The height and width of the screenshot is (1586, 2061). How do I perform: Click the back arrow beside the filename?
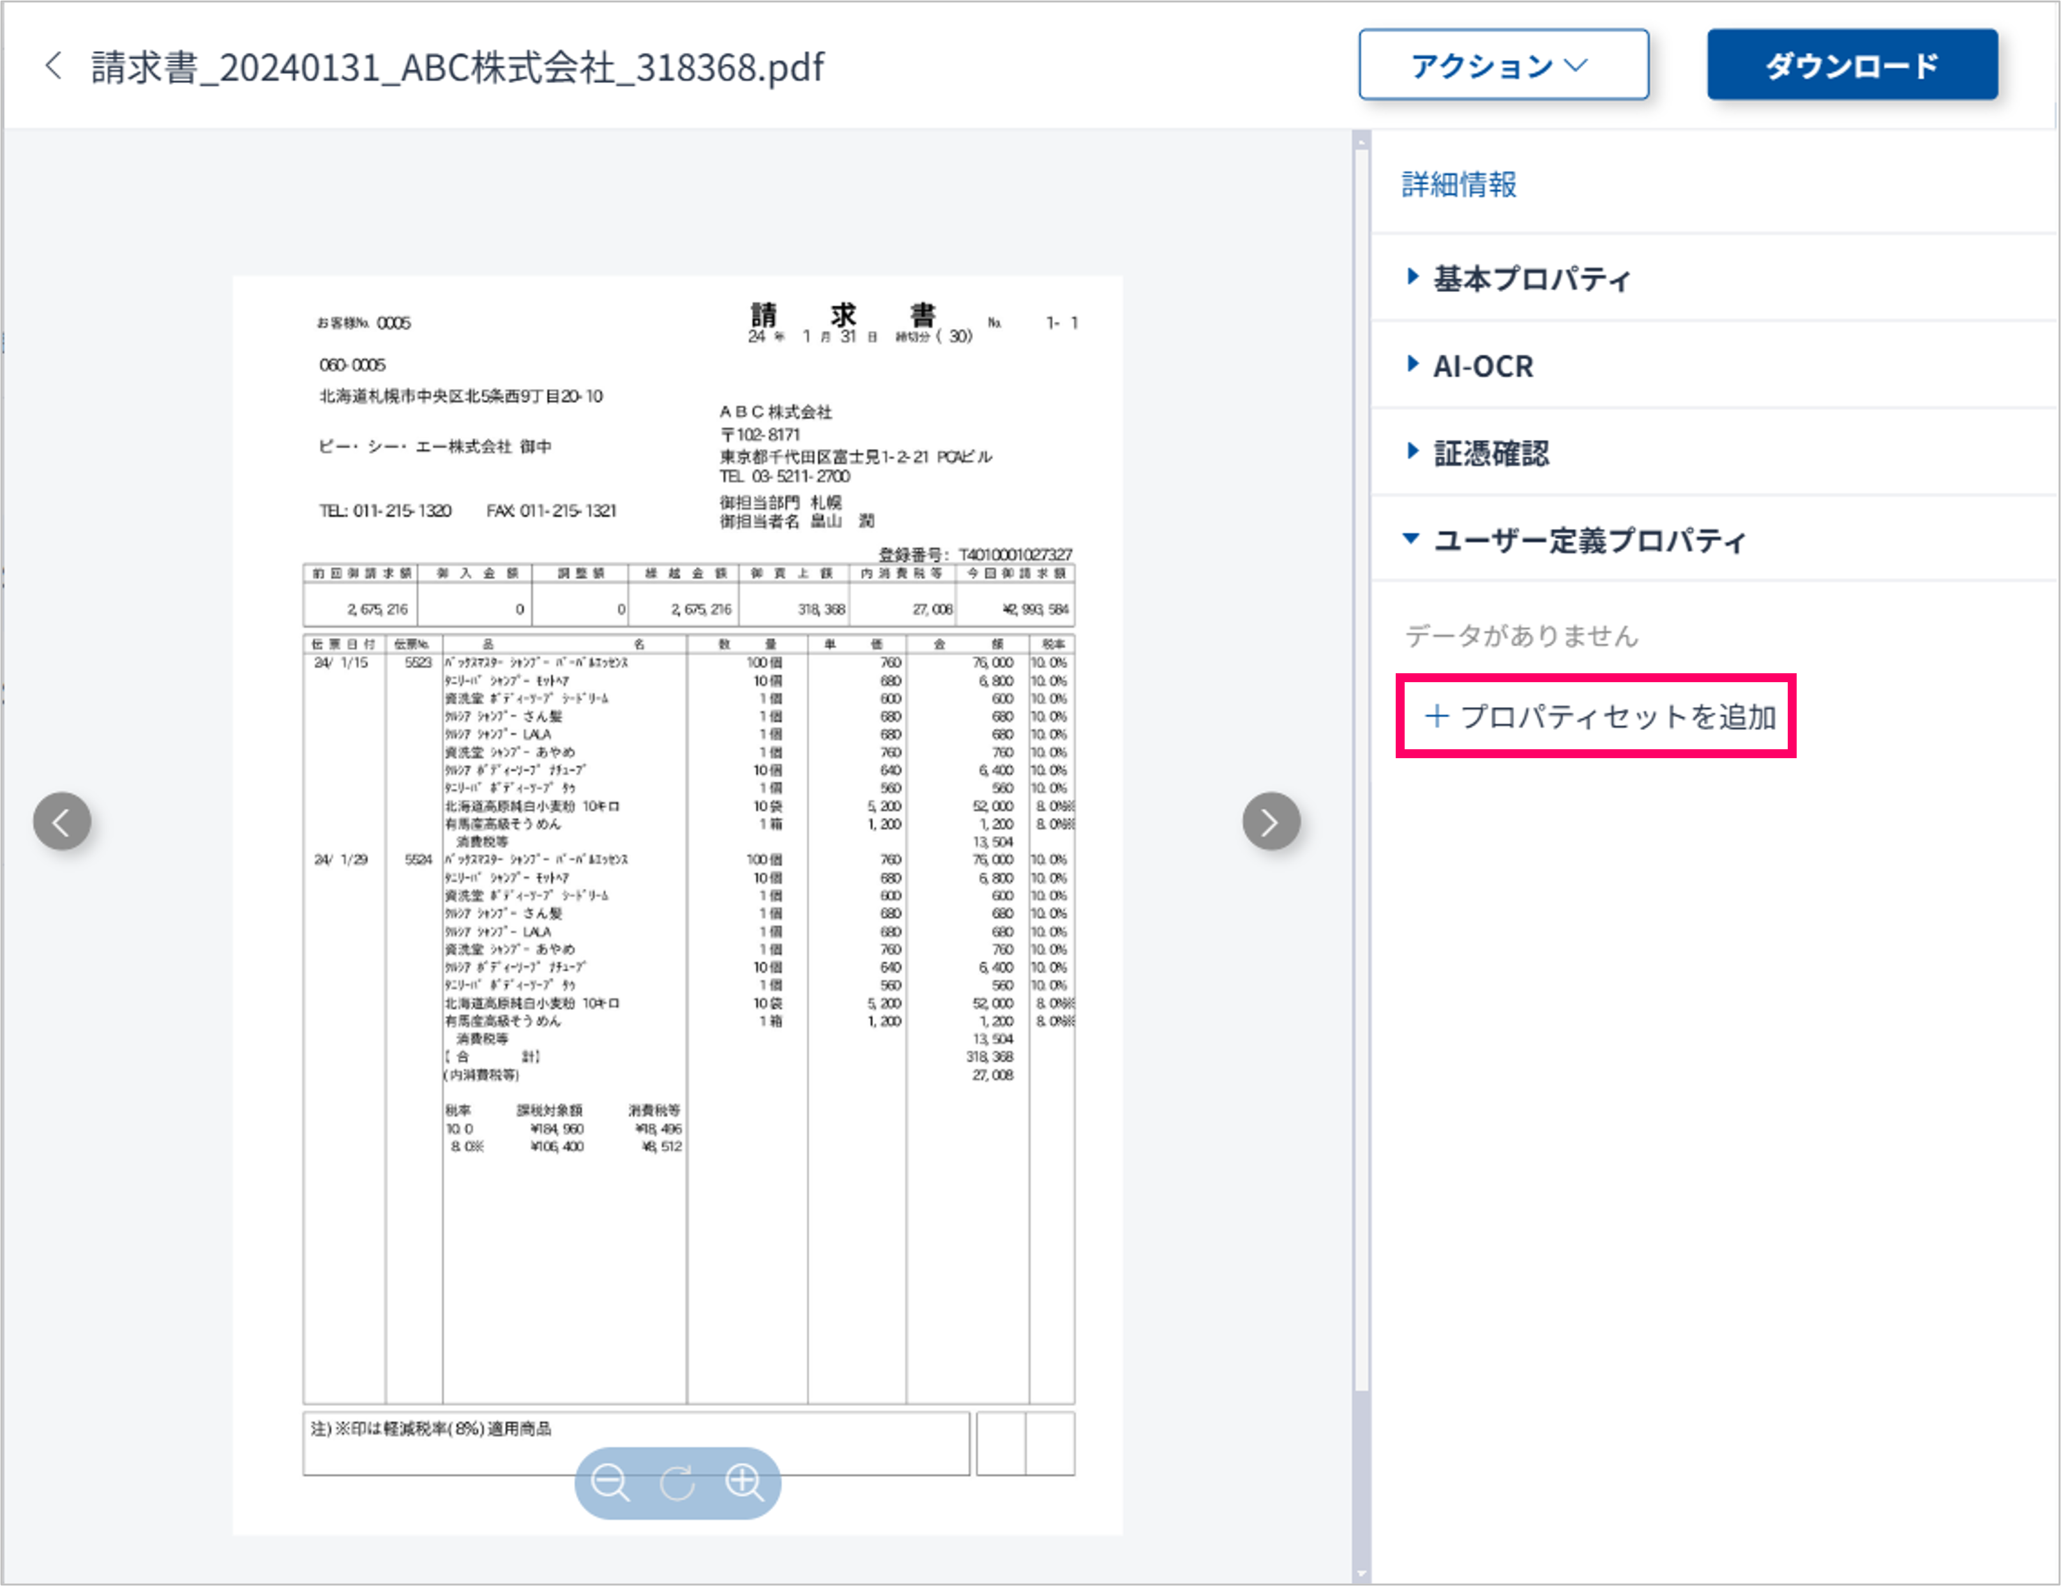point(54,66)
